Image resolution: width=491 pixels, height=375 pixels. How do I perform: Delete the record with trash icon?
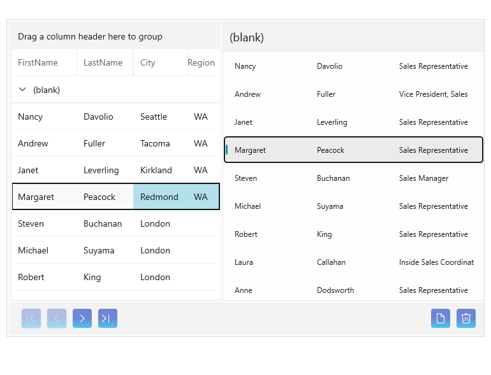(466, 318)
